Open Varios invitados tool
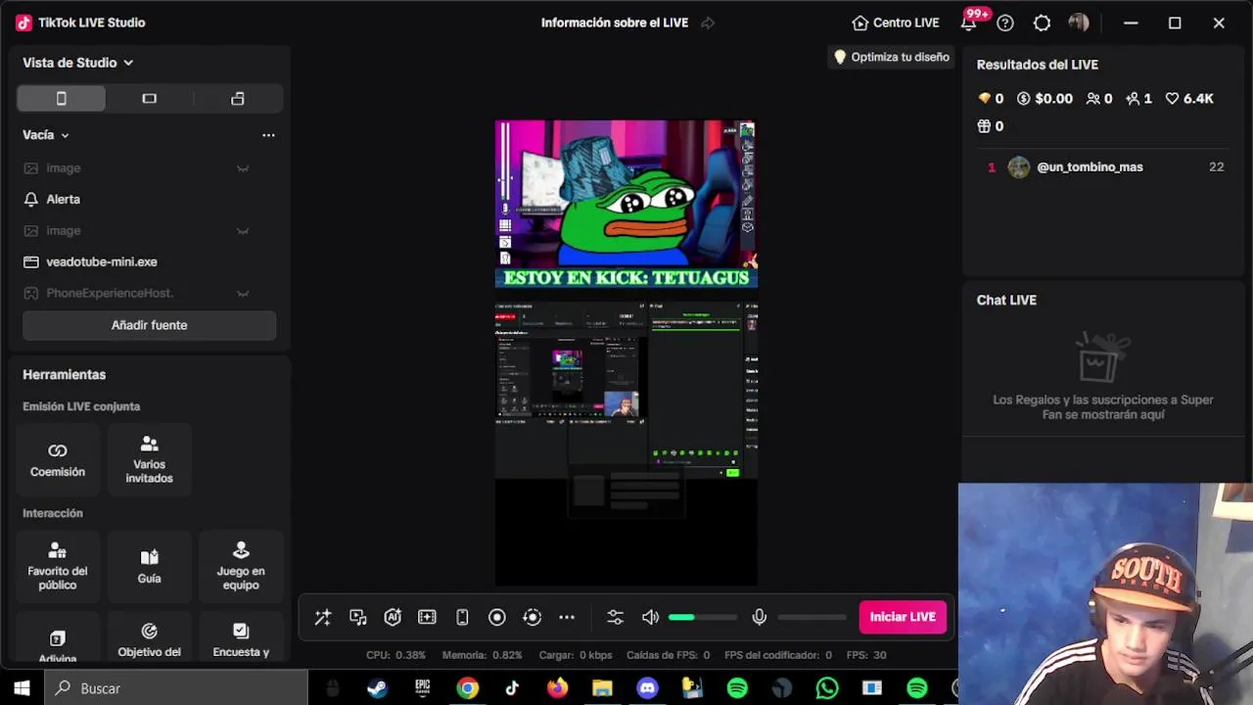The image size is (1253, 705). click(x=149, y=459)
